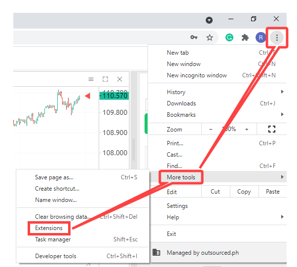Click the 108.900 price axis value

click(x=115, y=133)
